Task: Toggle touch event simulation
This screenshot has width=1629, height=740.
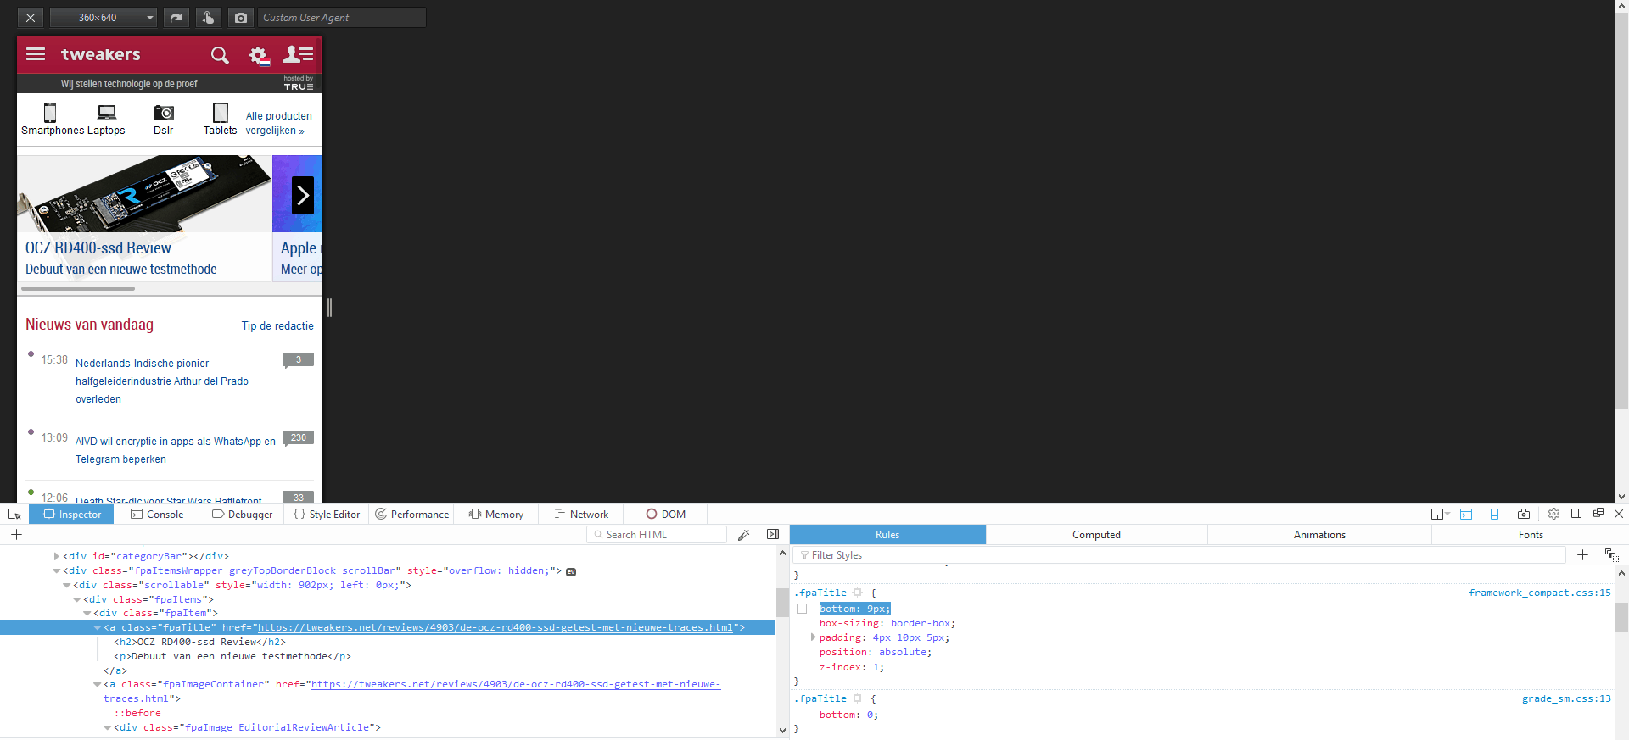Action: point(209,18)
